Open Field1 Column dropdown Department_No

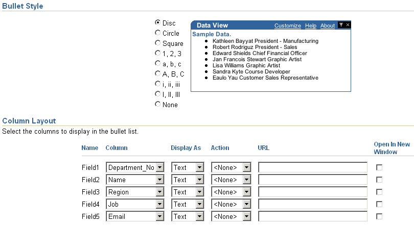[135, 167]
